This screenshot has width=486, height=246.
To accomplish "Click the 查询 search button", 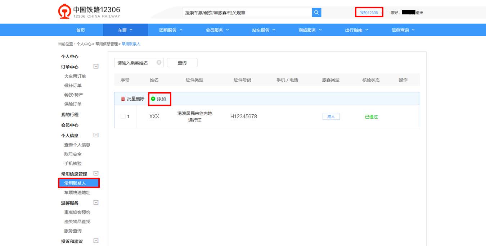I will click(182, 63).
